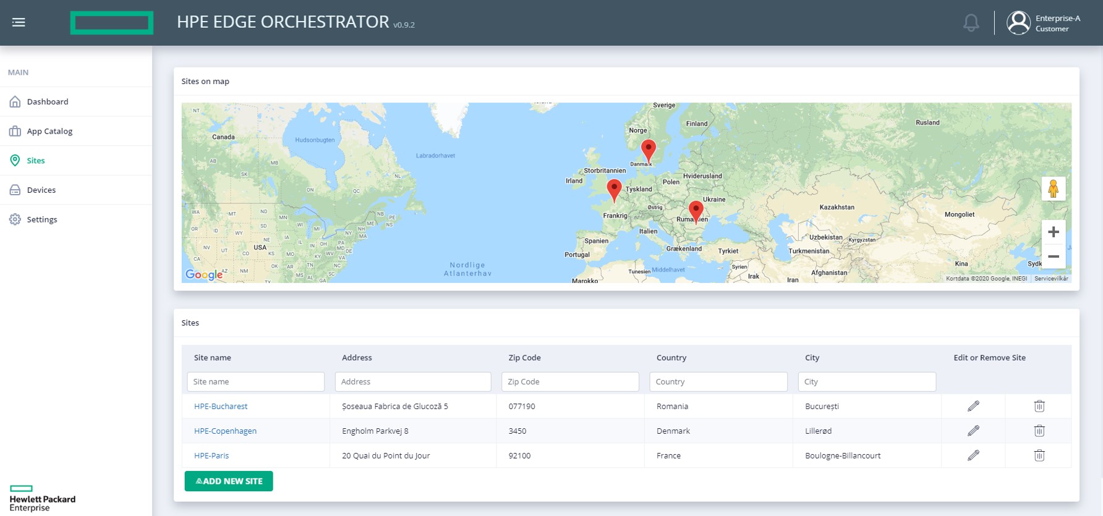Sort by the Country column header

[671, 358]
